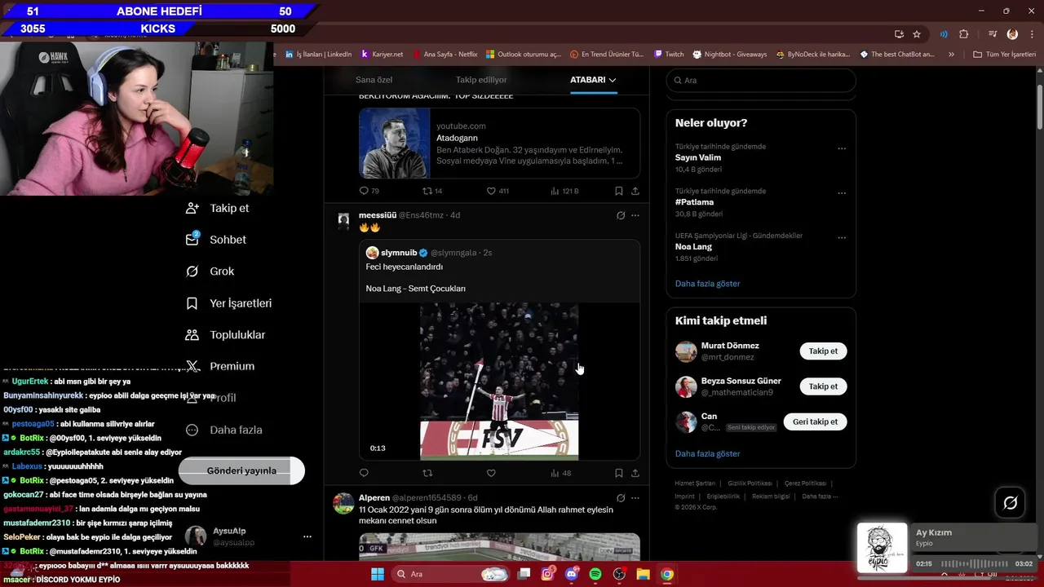Open replies on post with 79 comments
Screen dimensions: 1044x587
[369, 191]
